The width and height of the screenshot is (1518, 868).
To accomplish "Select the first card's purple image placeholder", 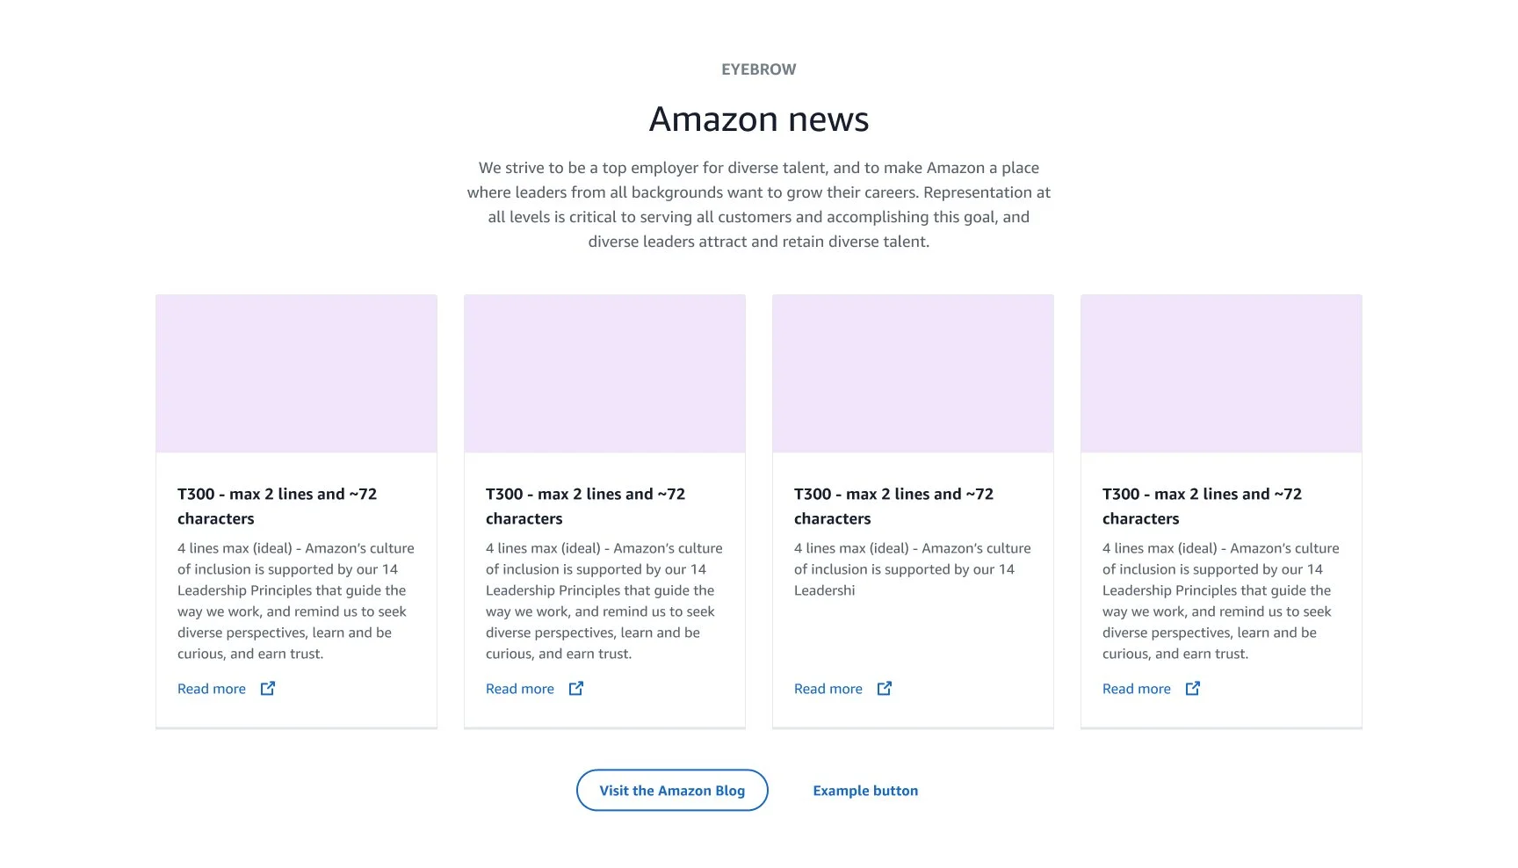I will 296,373.
